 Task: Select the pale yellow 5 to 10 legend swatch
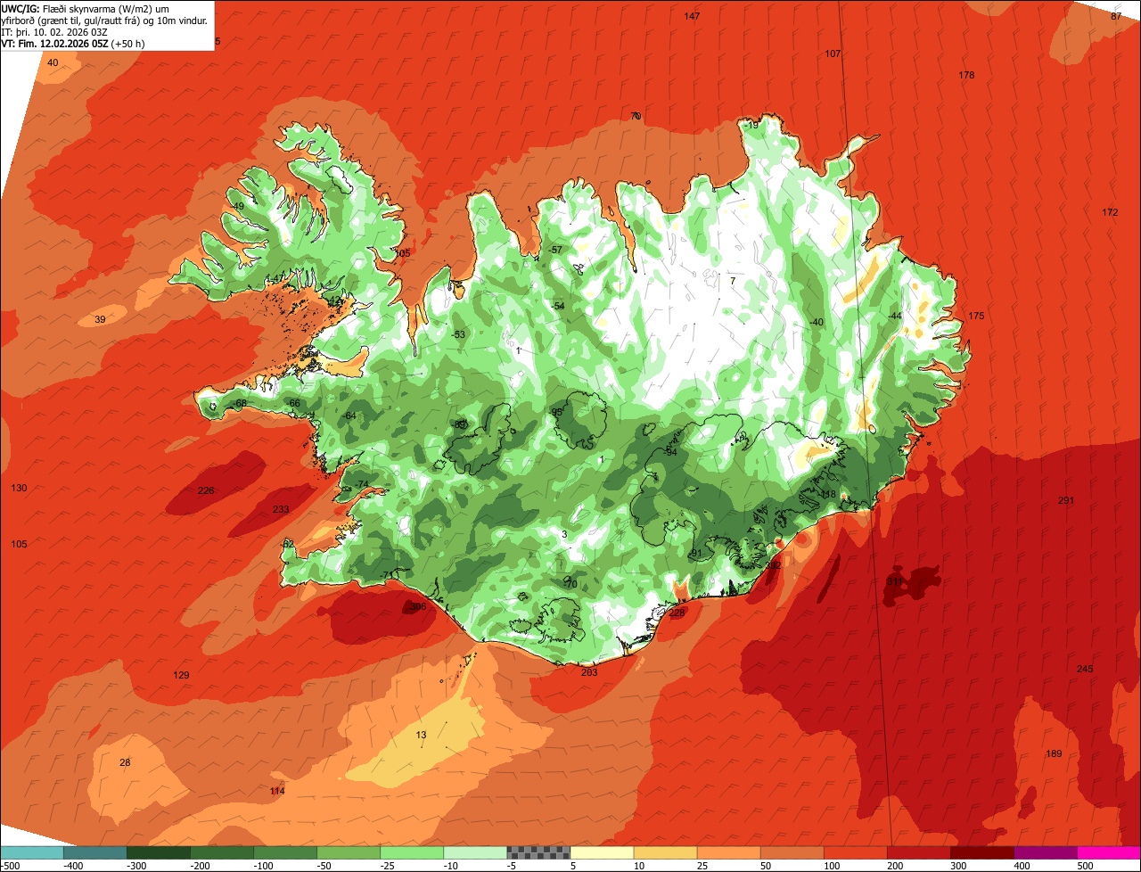pos(602,851)
